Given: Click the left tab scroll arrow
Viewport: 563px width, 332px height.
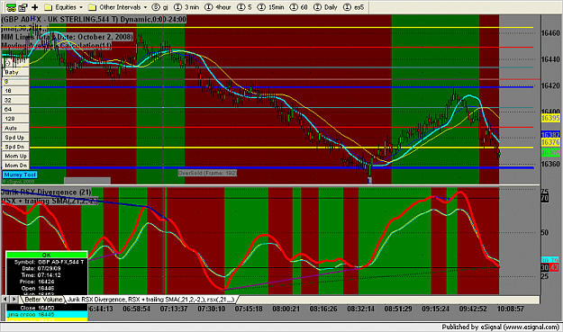Looking at the screenshot, I should pyautogui.click(x=5, y=300).
